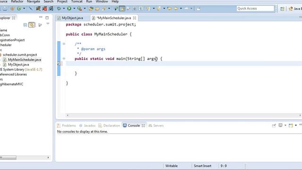
Task: Minimize the Package Explorer panel
Action: pos(41,17)
